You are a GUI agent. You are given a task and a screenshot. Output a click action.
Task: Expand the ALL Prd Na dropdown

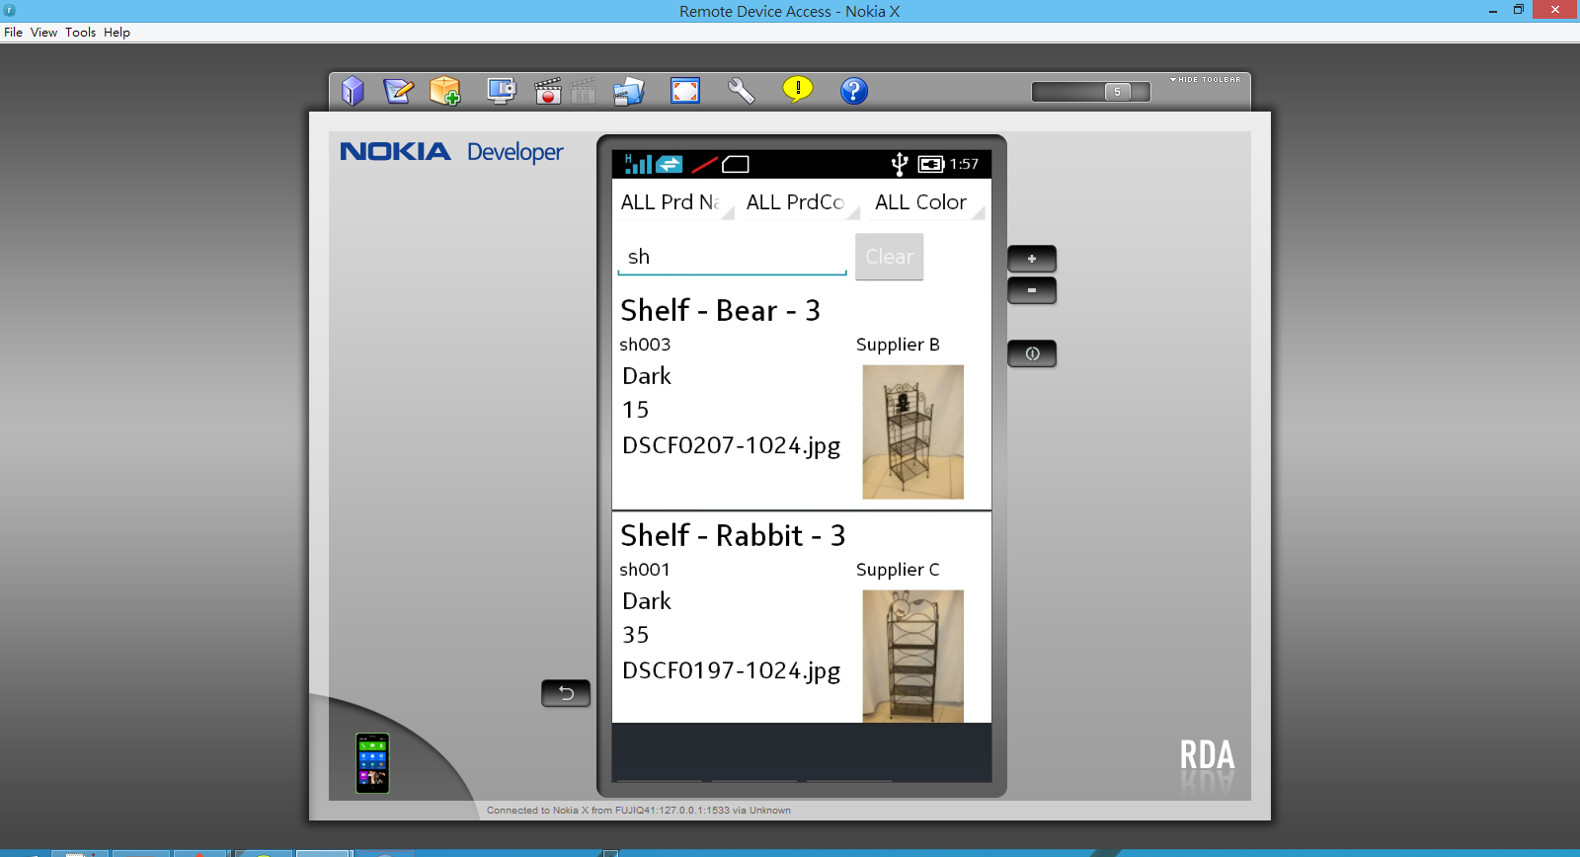(675, 202)
